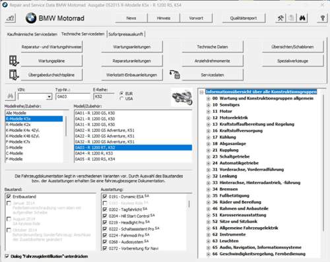Open Reparaturanleitungen
This screenshot has height=262, width=330.
coord(132,61)
